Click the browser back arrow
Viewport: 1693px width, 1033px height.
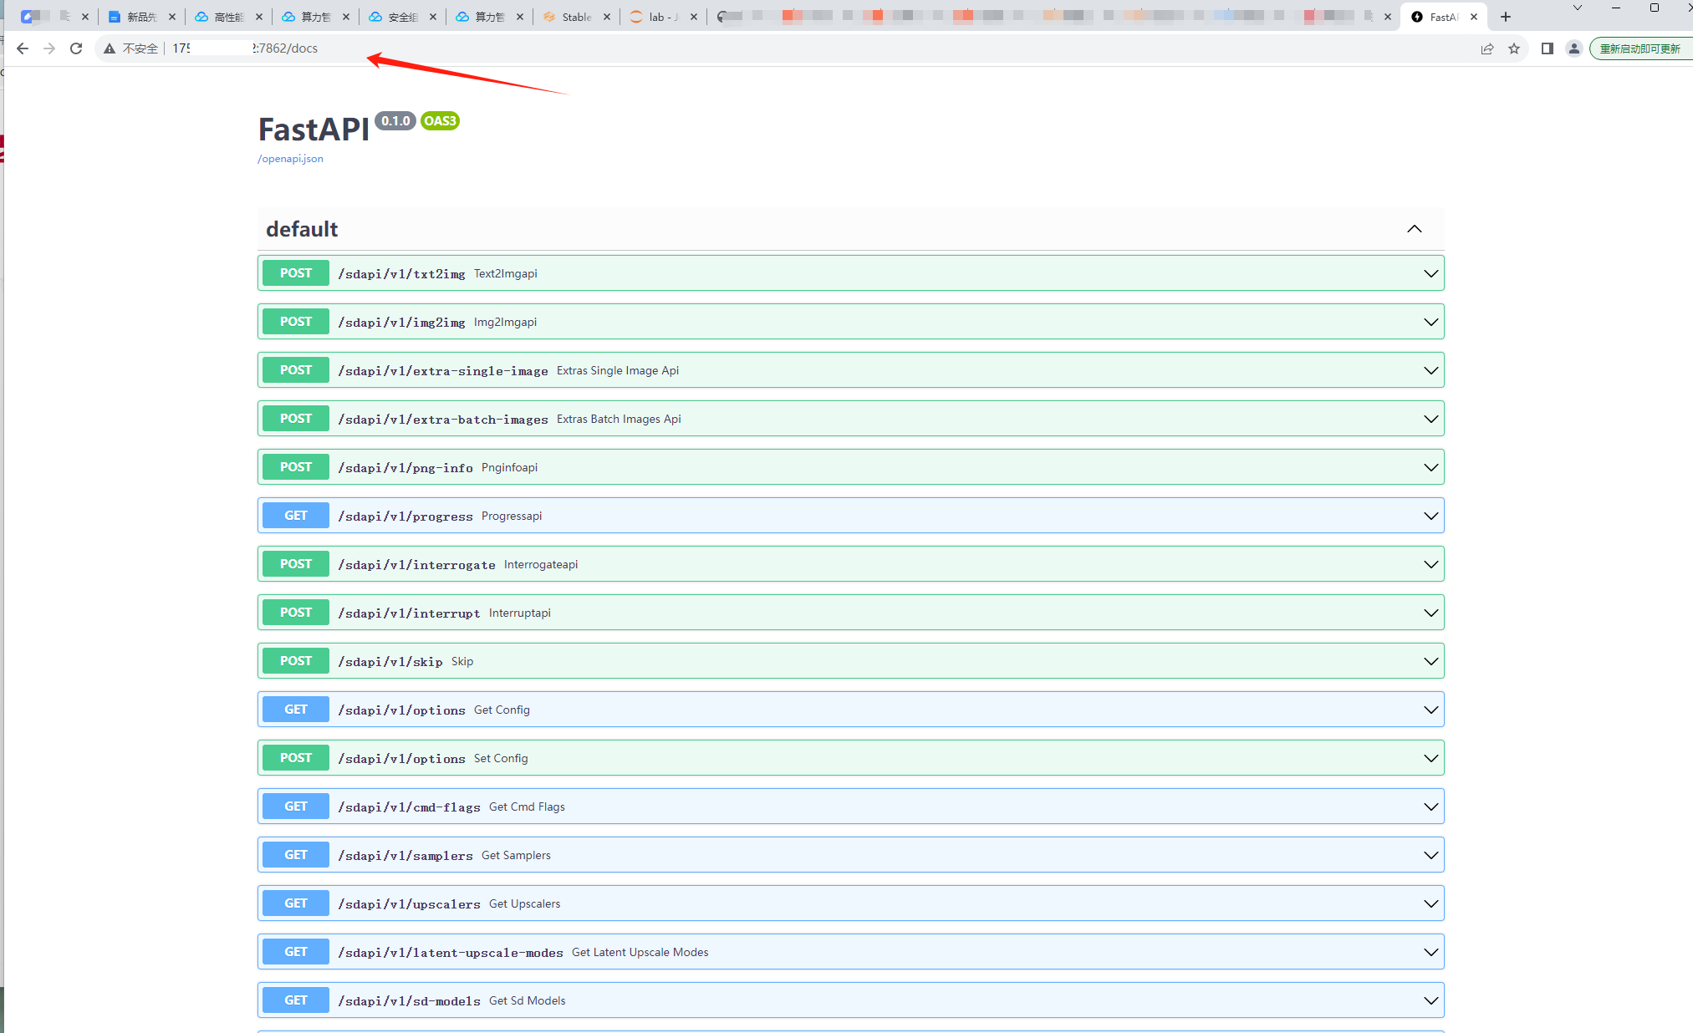23,48
